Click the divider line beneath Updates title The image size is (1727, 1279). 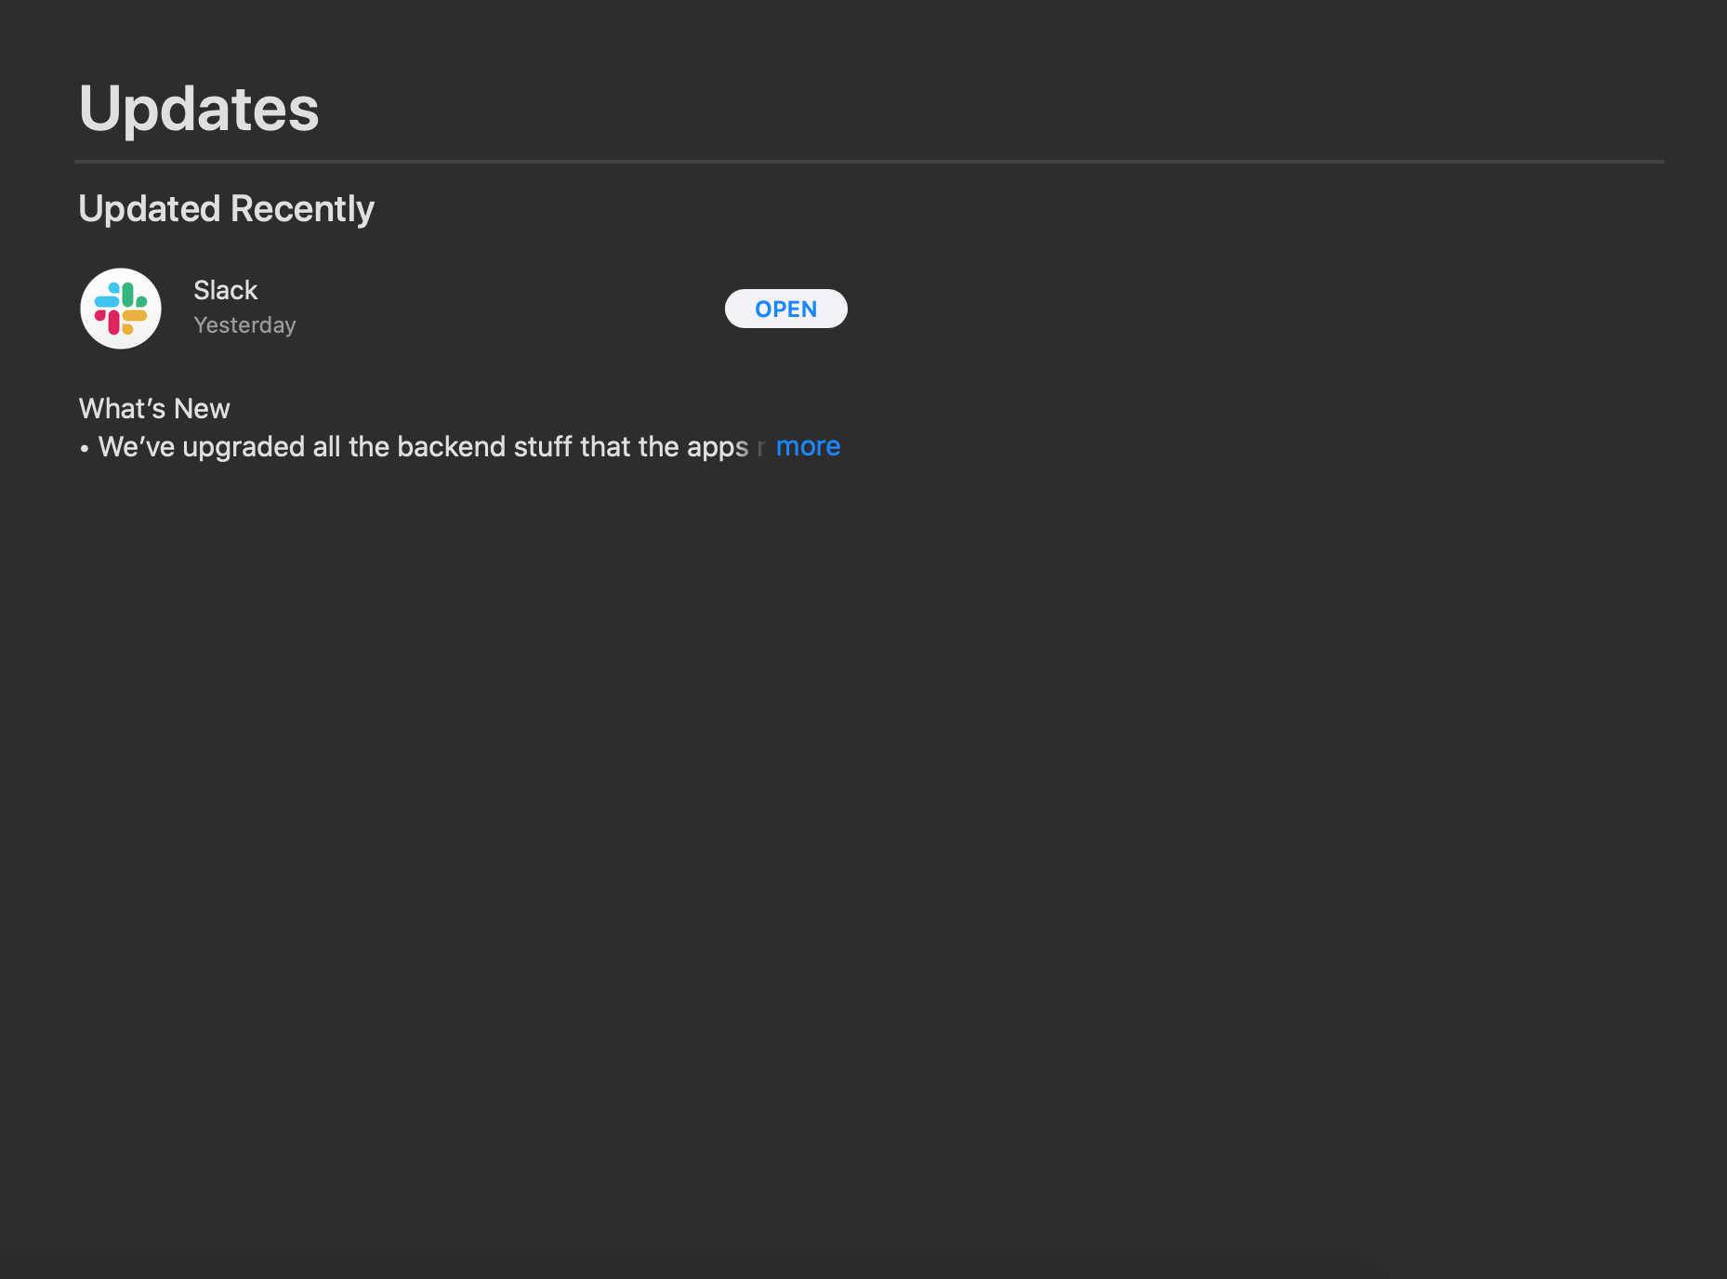click(869, 162)
